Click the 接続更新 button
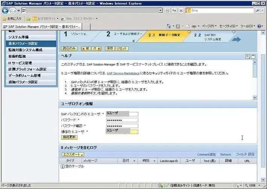The width and height of the screenshot is (267, 189). click(x=69, y=137)
